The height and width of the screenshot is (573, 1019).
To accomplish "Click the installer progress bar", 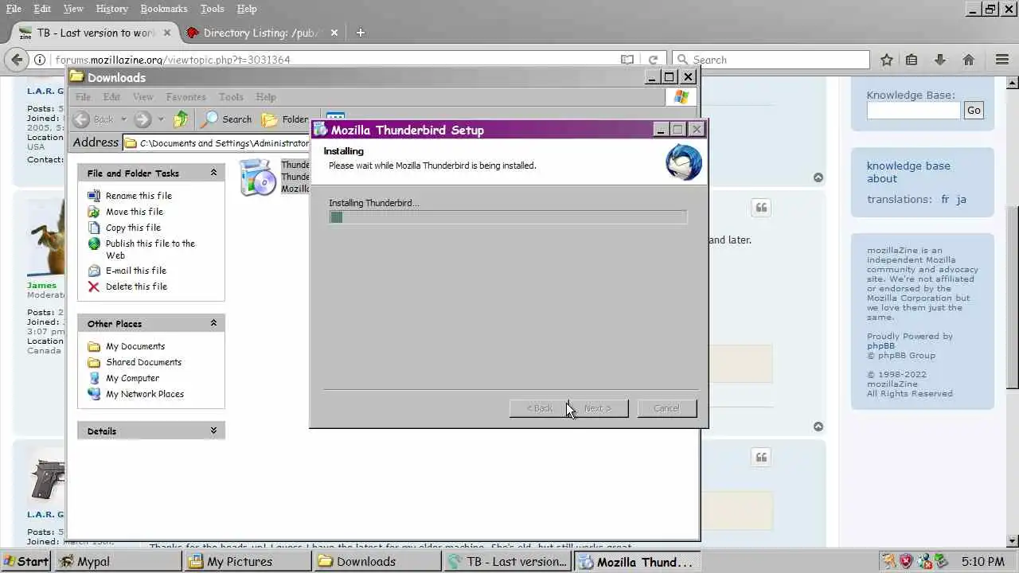I will 508,217.
